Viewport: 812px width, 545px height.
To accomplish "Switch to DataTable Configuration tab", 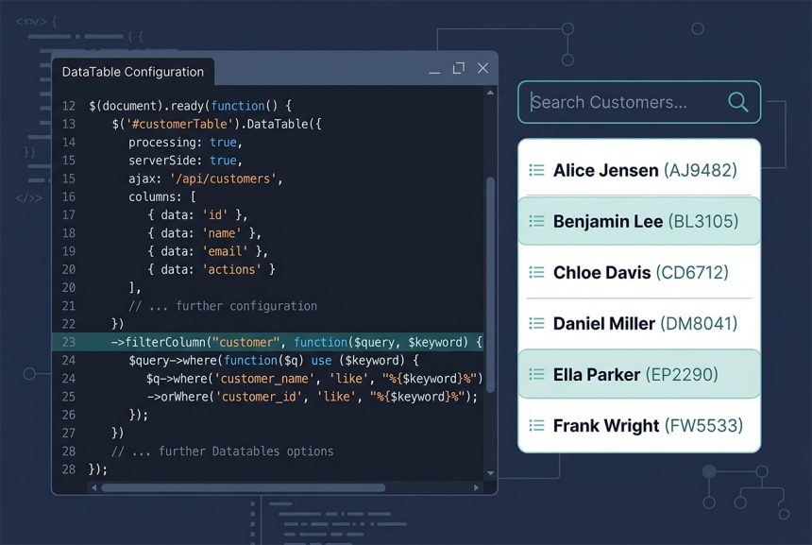I will click(x=133, y=72).
